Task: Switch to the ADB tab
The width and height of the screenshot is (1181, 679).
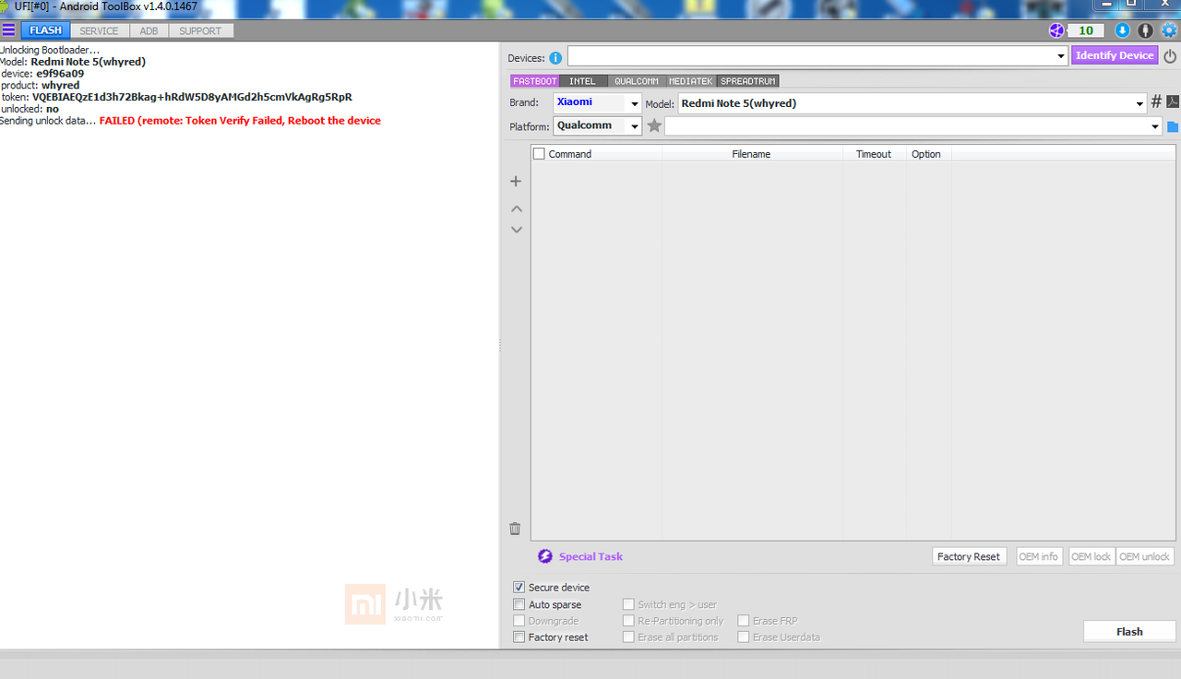Action: point(149,30)
